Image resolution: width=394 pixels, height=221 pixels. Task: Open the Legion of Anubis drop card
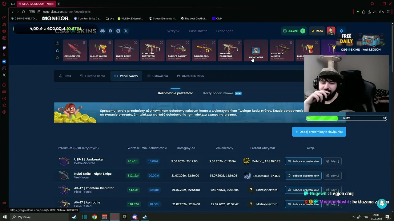click(x=282, y=51)
